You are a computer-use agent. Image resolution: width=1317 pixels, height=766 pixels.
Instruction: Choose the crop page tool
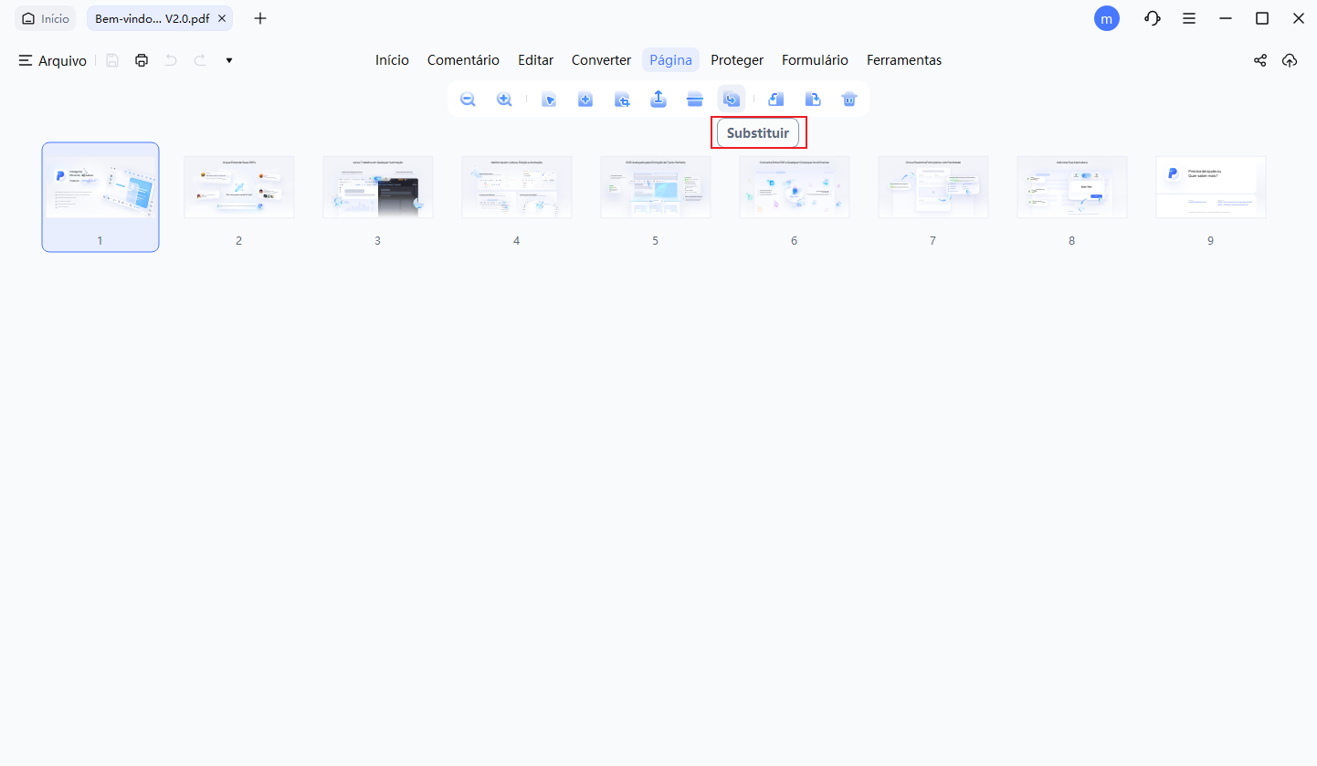(x=622, y=100)
